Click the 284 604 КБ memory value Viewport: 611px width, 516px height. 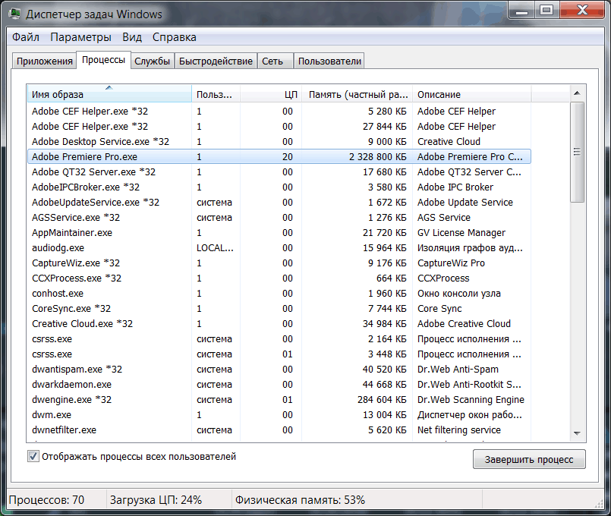tap(382, 400)
